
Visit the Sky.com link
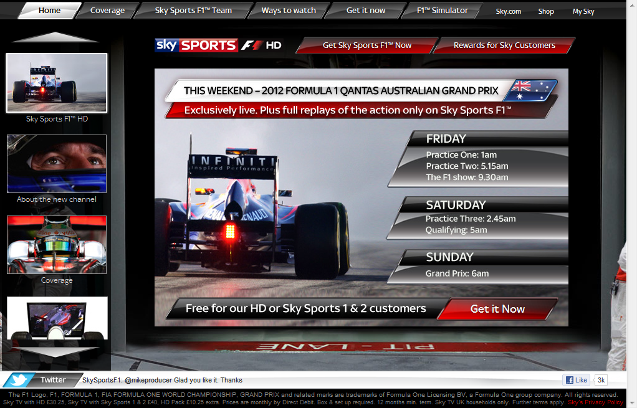point(509,11)
